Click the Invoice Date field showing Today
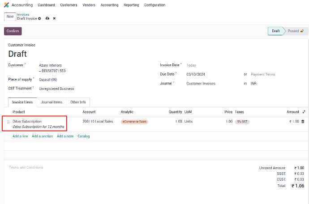Screen dimensions: 309x204 pos(191,65)
